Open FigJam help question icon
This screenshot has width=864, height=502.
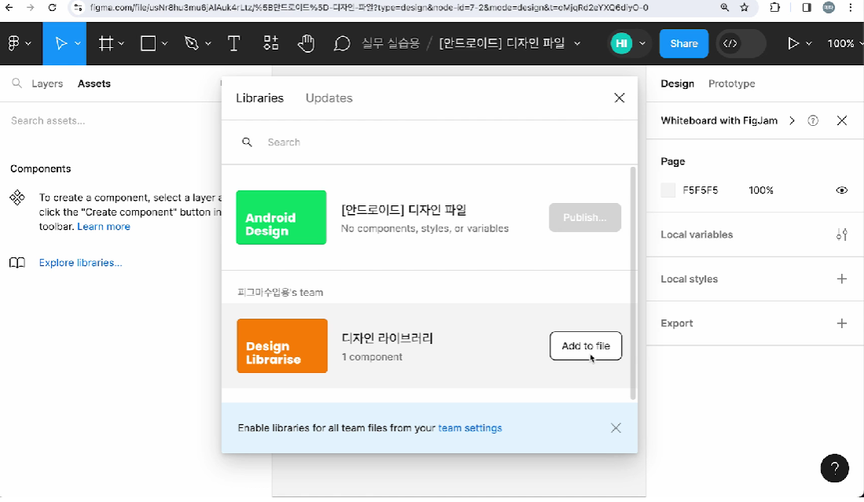click(813, 120)
